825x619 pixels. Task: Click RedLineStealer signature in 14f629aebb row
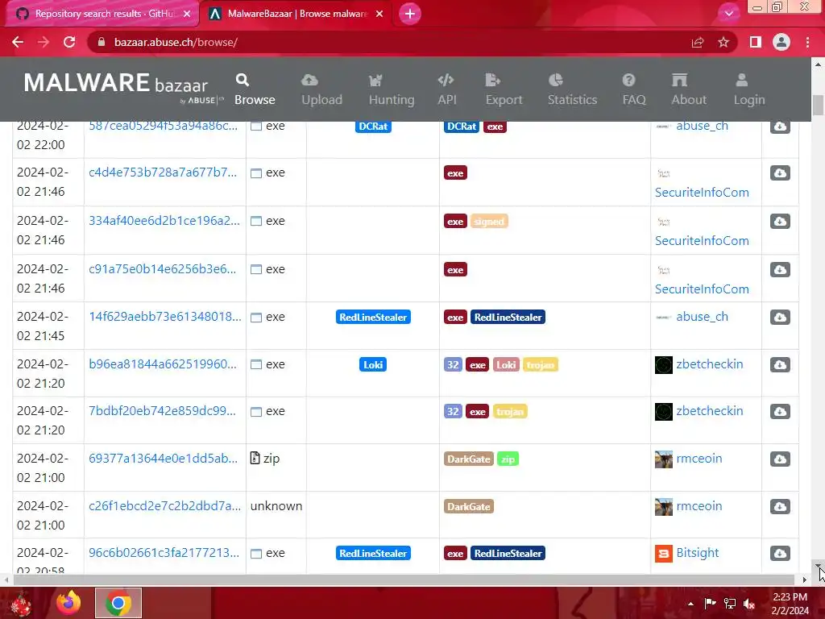373,317
